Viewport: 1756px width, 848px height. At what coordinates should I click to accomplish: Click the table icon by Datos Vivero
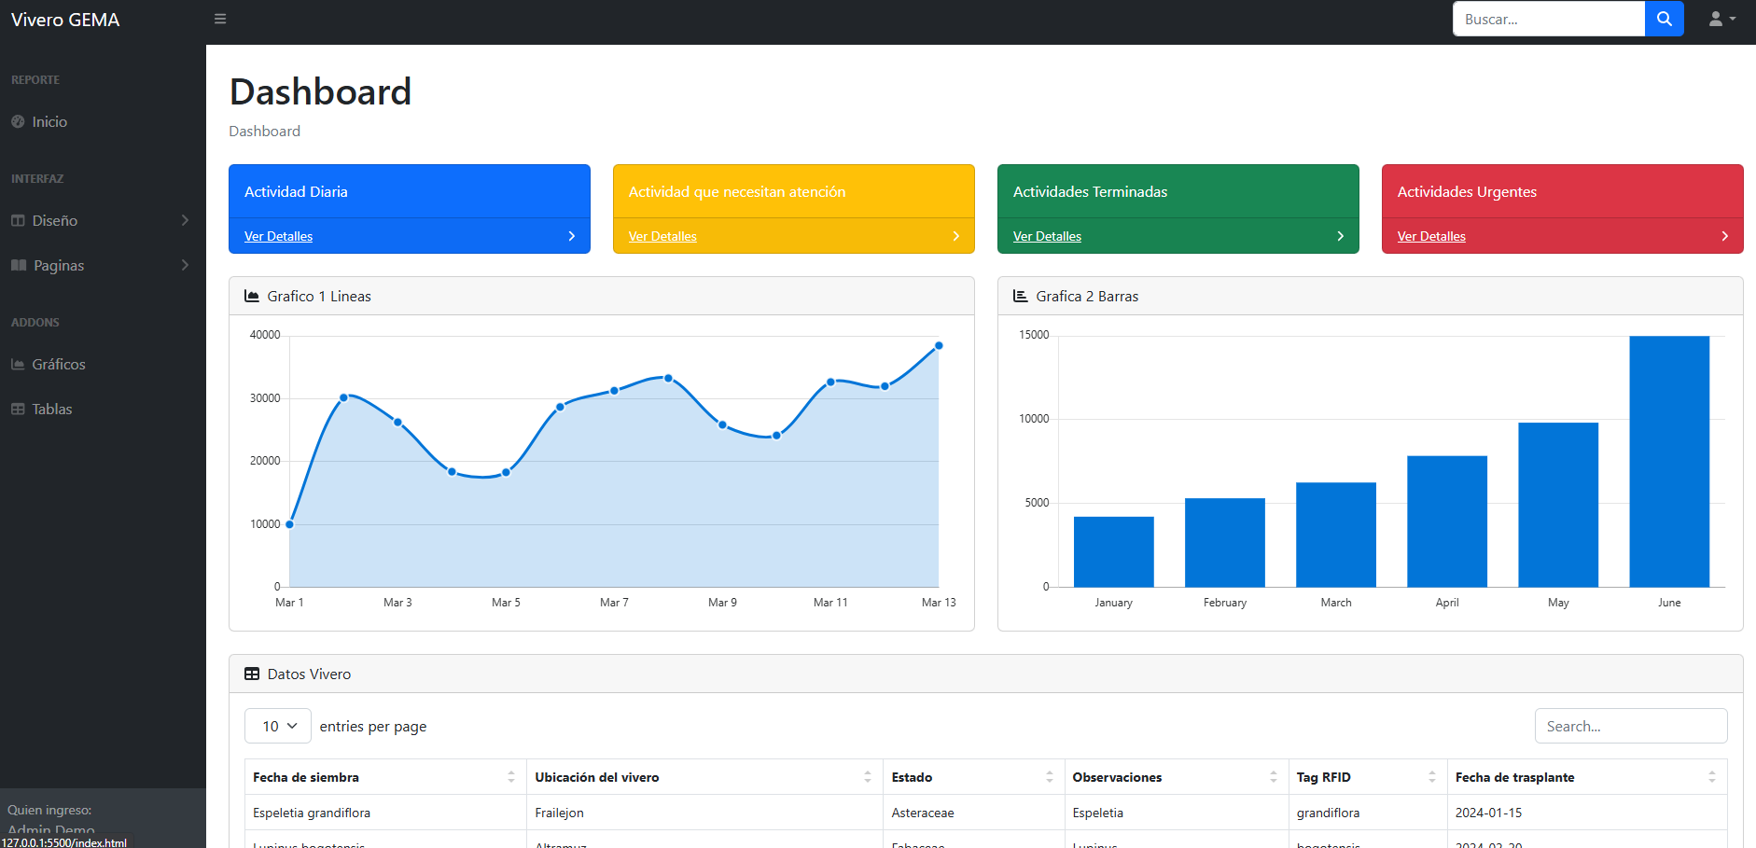pos(252,674)
